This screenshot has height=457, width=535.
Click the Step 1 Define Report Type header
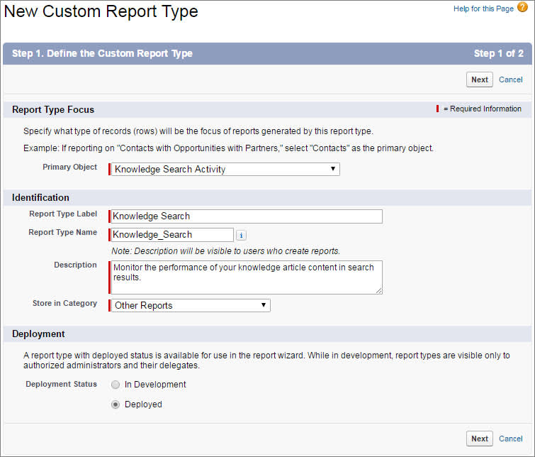102,53
